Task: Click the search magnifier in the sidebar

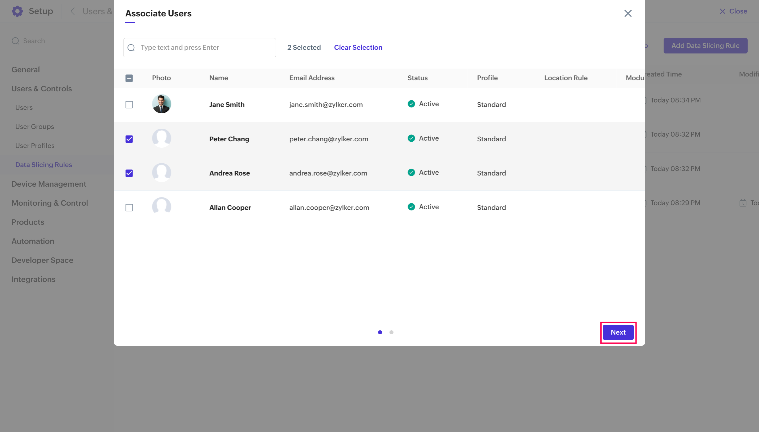Action: pyautogui.click(x=15, y=41)
